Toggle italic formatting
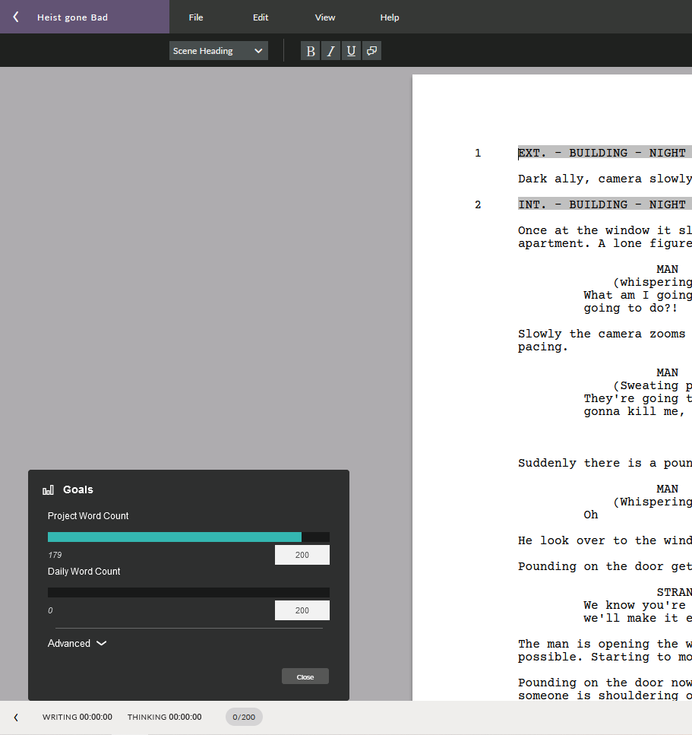Screen dimensions: 692x735 pos(330,51)
